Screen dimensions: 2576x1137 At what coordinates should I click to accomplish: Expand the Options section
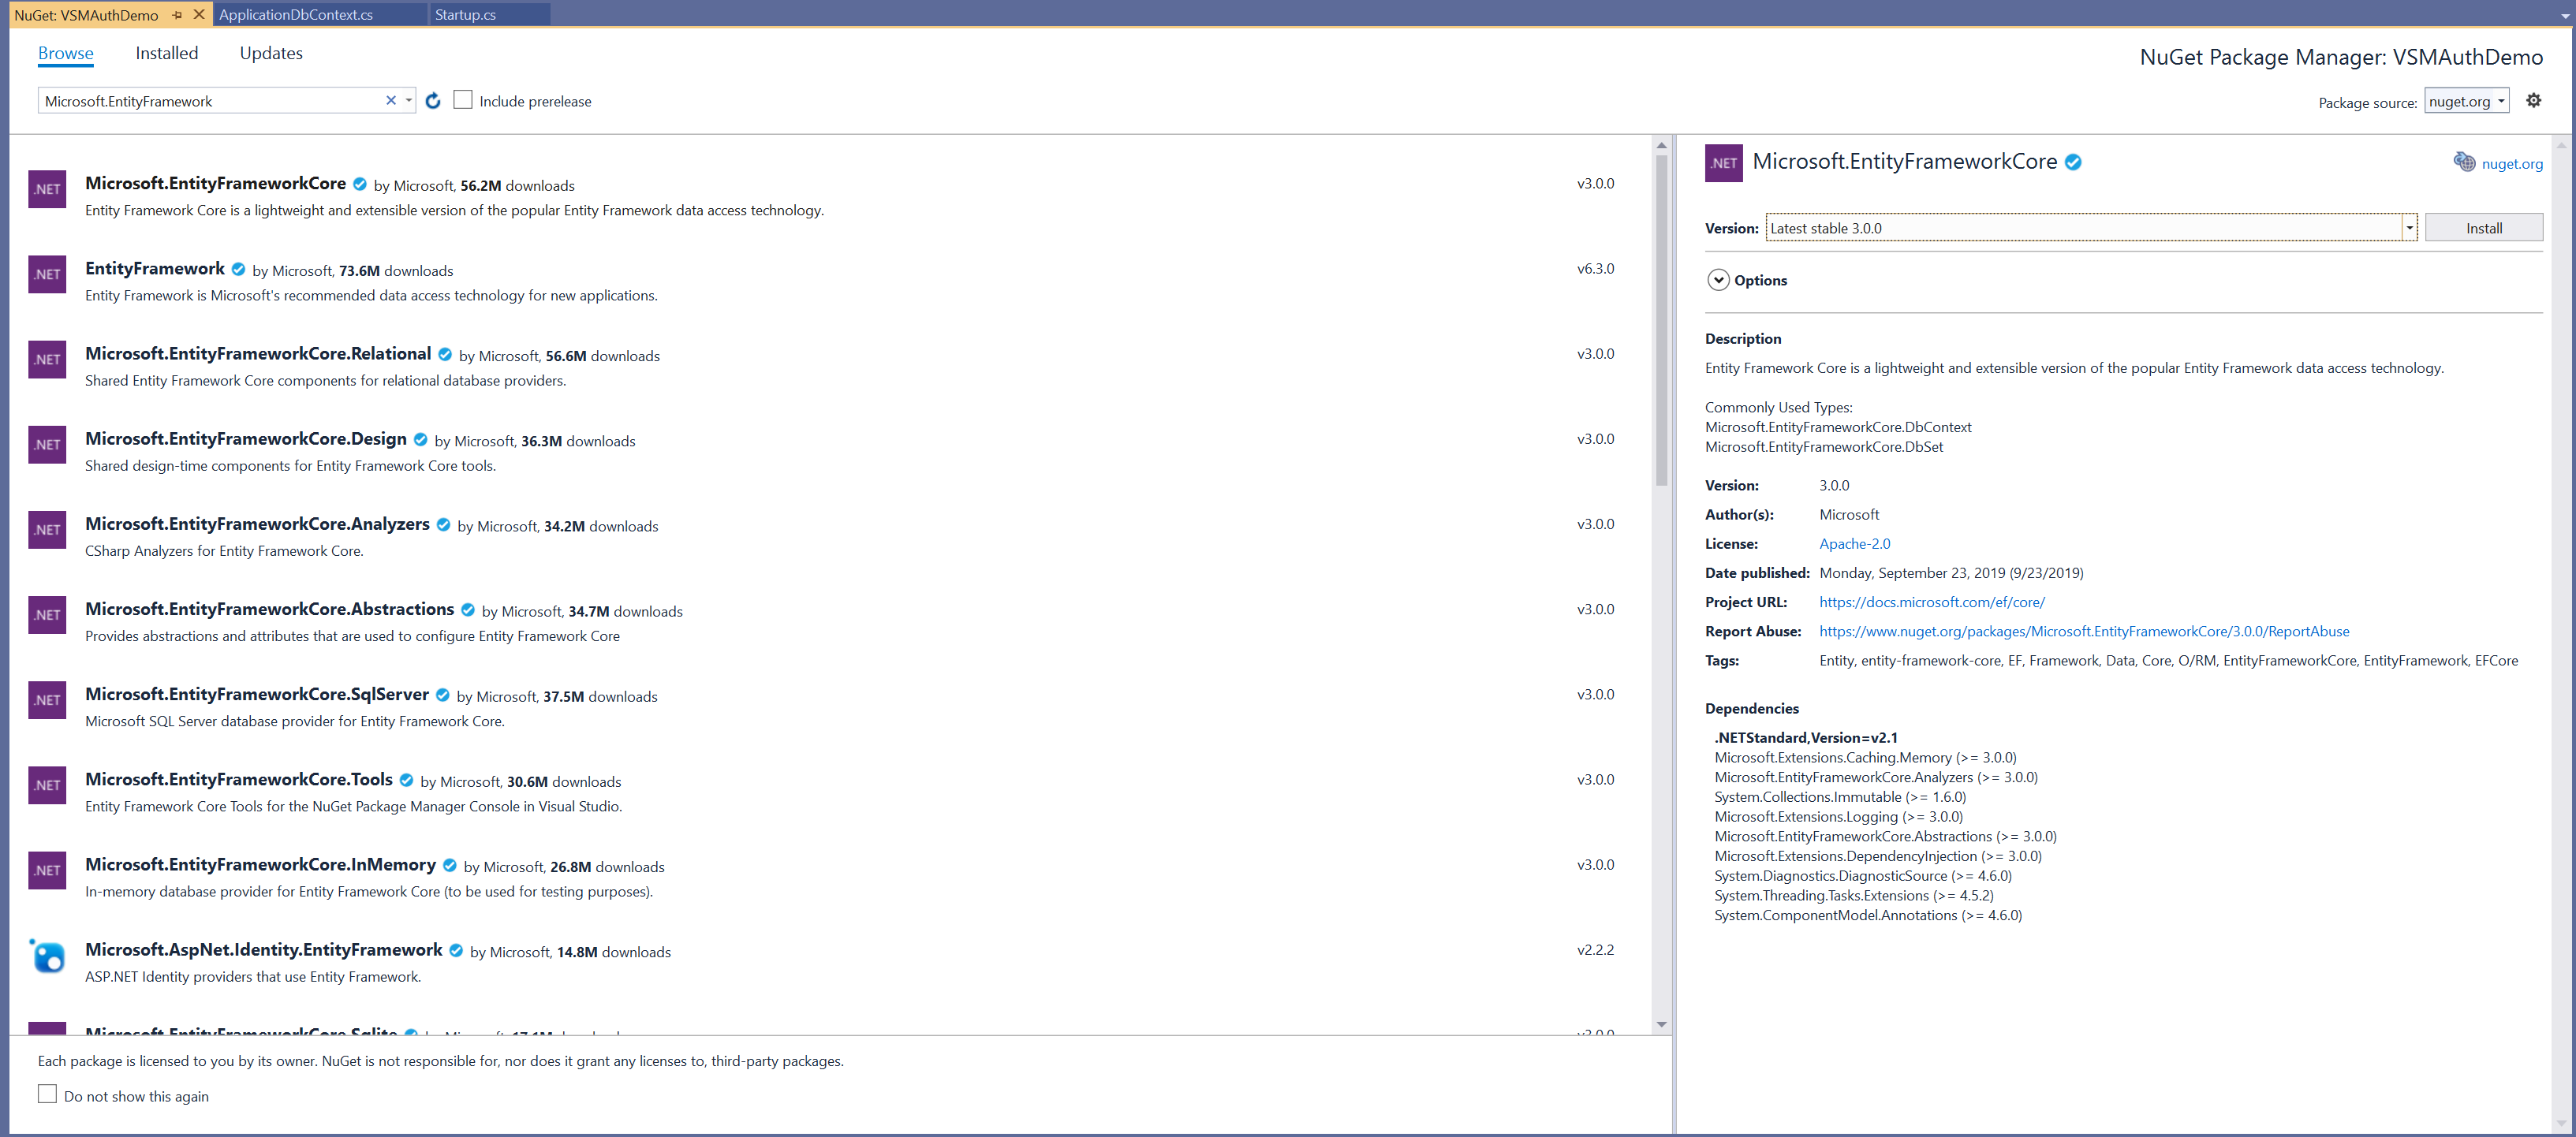[1718, 280]
